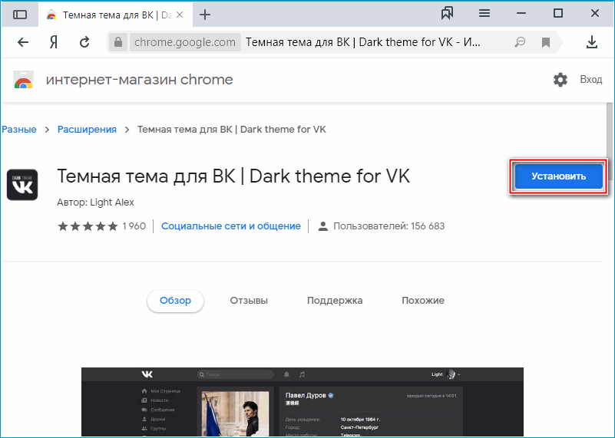Minimize the browser window
The image size is (615, 438).
(x=521, y=13)
